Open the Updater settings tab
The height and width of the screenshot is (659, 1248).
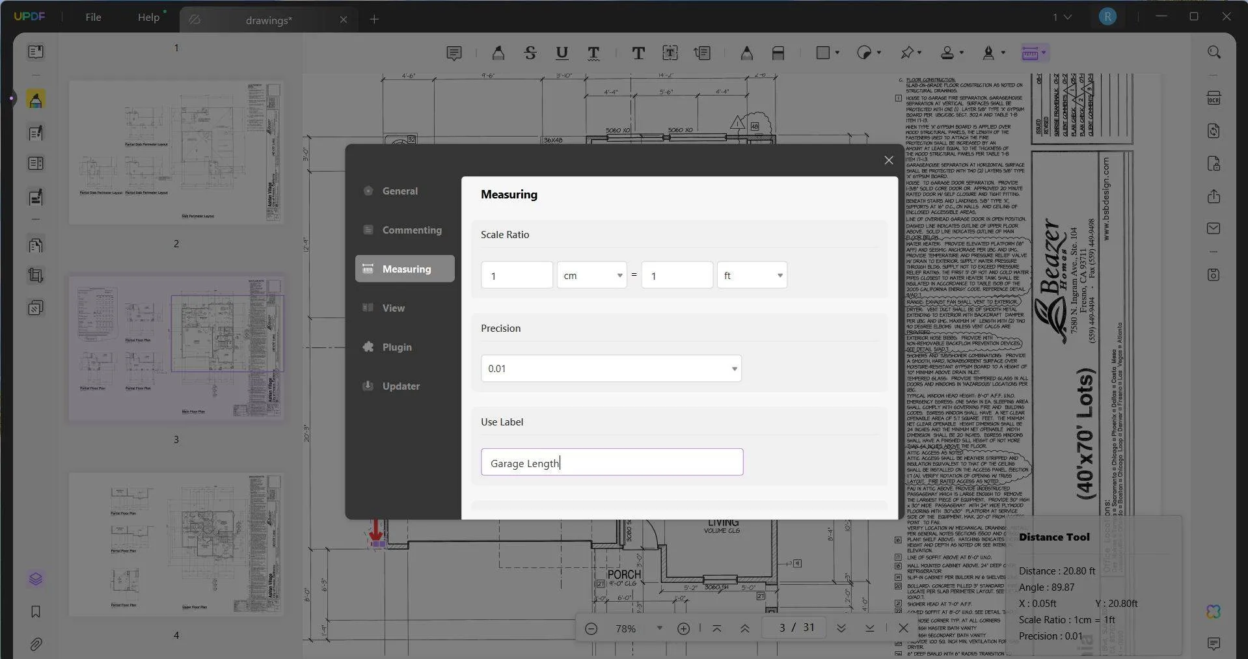[405, 386]
